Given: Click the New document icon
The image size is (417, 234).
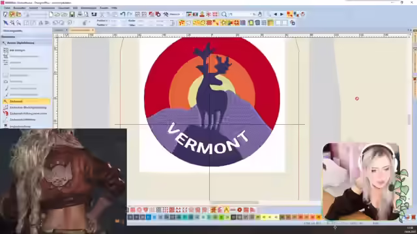Looking at the screenshot, I should click(51, 14).
